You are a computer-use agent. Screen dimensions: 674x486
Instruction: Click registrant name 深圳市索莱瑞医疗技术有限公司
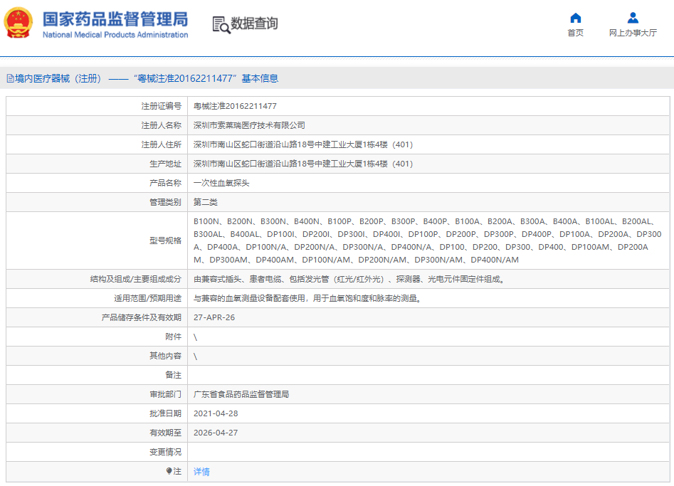tap(249, 125)
